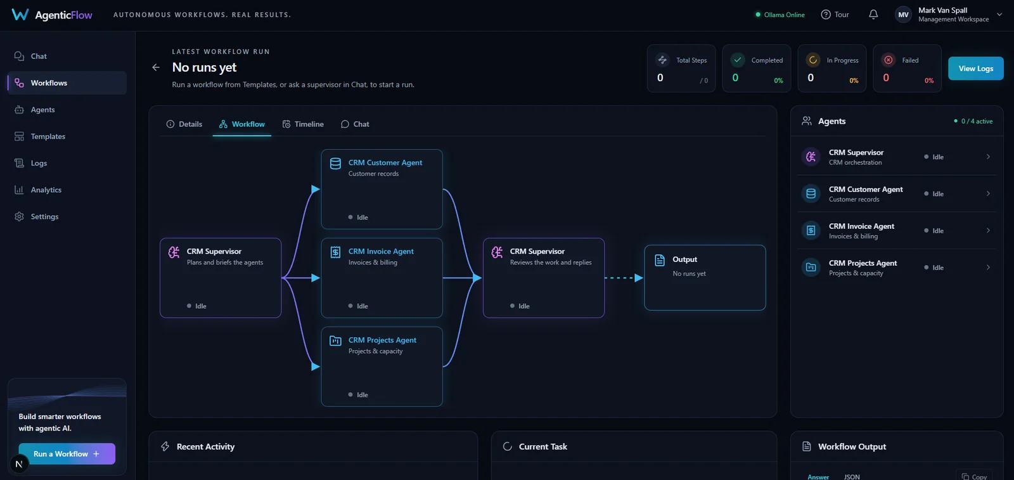
Task: Click the Output node document icon
Action: point(660,260)
